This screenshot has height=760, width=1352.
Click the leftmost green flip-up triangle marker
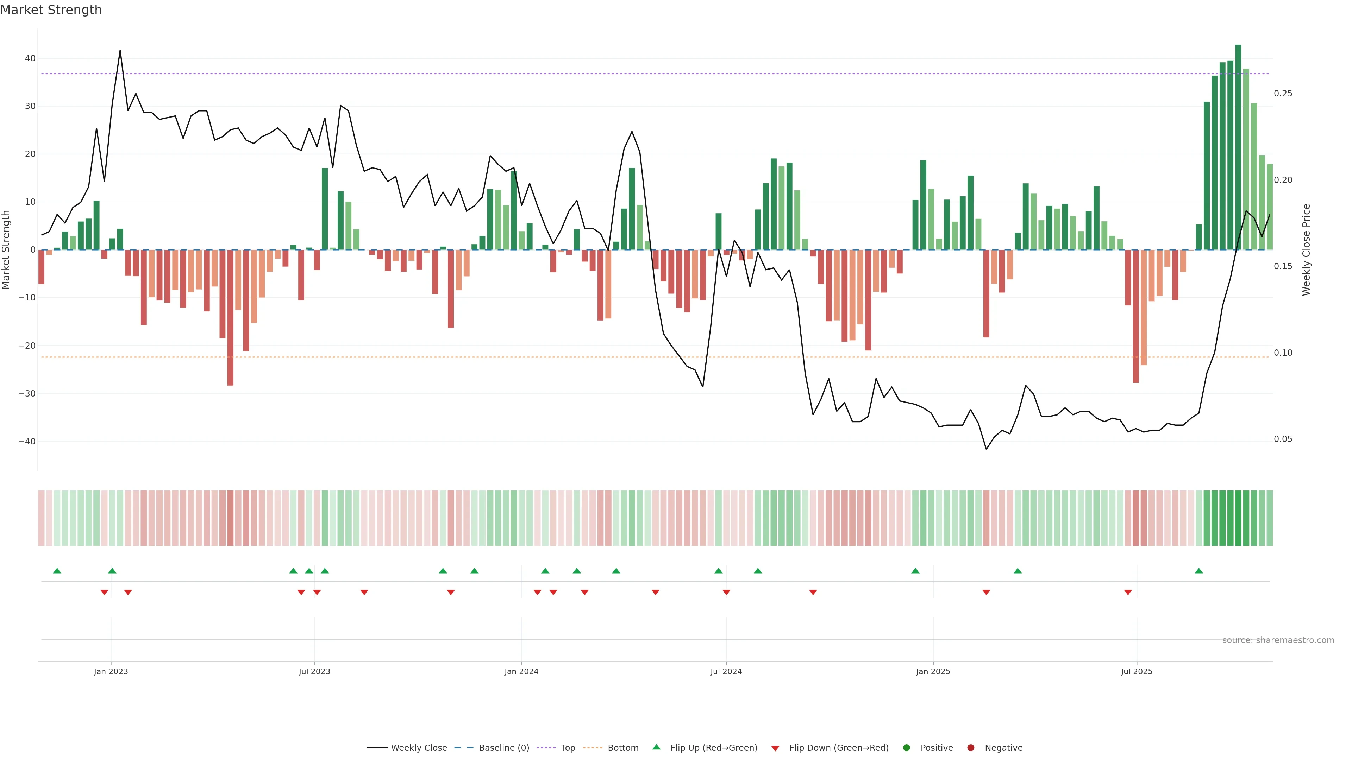click(57, 571)
